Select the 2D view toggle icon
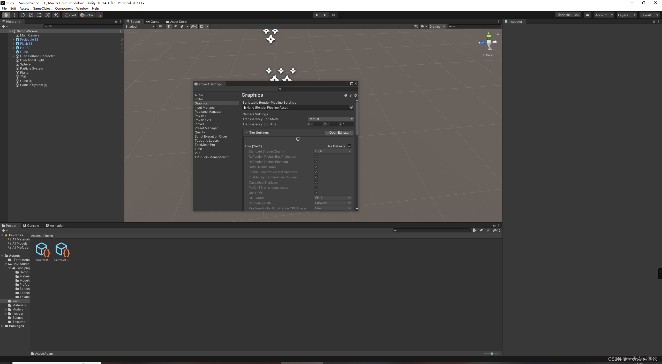662x364 pixels. point(160,26)
